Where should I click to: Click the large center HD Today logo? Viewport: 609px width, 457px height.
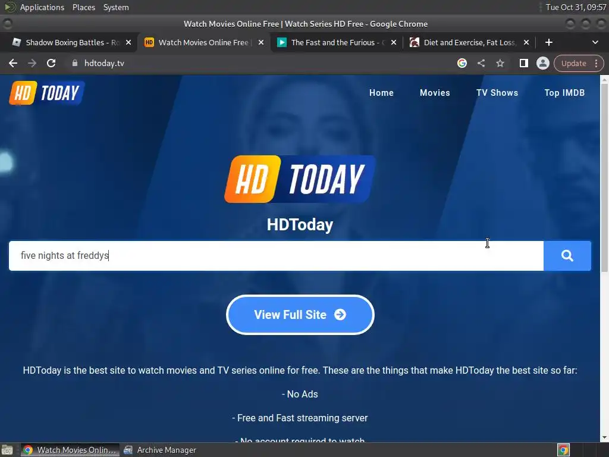coord(300,179)
